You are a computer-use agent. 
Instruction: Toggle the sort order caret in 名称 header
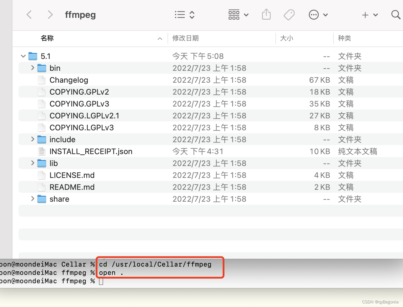coord(160,38)
